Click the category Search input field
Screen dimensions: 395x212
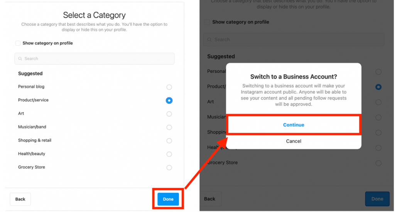click(95, 59)
